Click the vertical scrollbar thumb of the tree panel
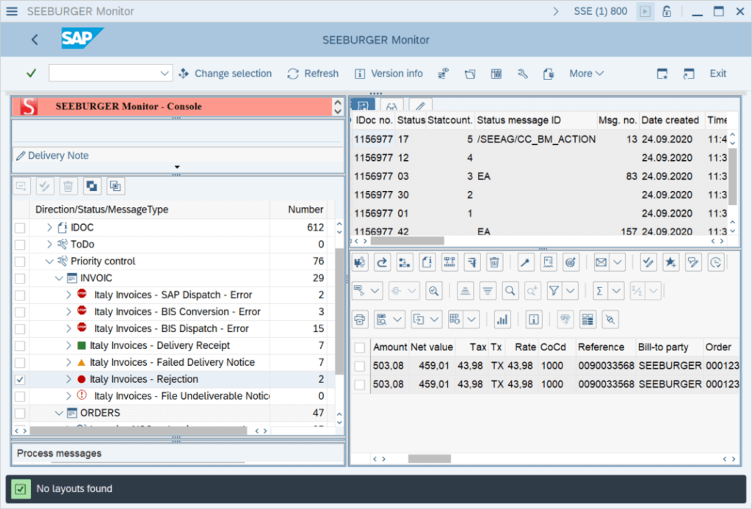The width and height of the screenshot is (752, 509). coord(339,312)
